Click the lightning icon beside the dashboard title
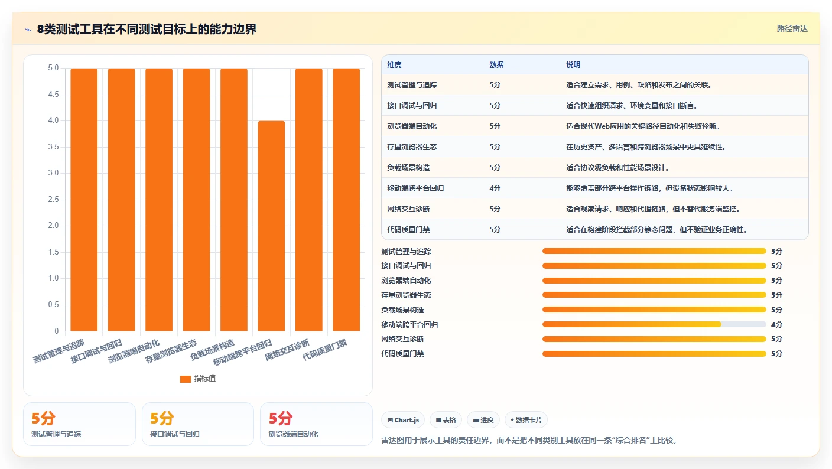 (x=28, y=30)
